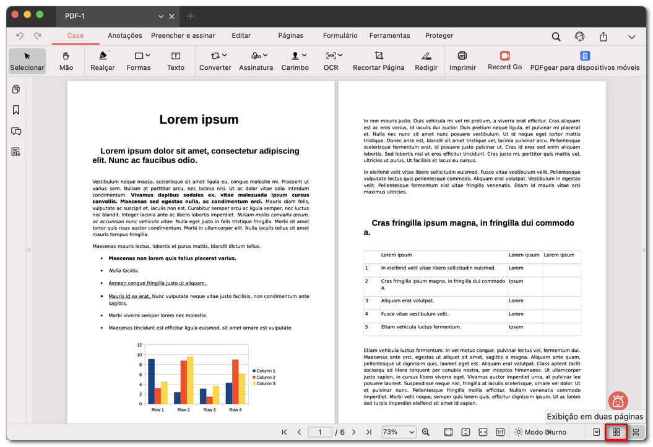Image resolution: width=653 pixels, height=447 pixels.
Task: Click the search magnifier icon
Action: (556, 36)
